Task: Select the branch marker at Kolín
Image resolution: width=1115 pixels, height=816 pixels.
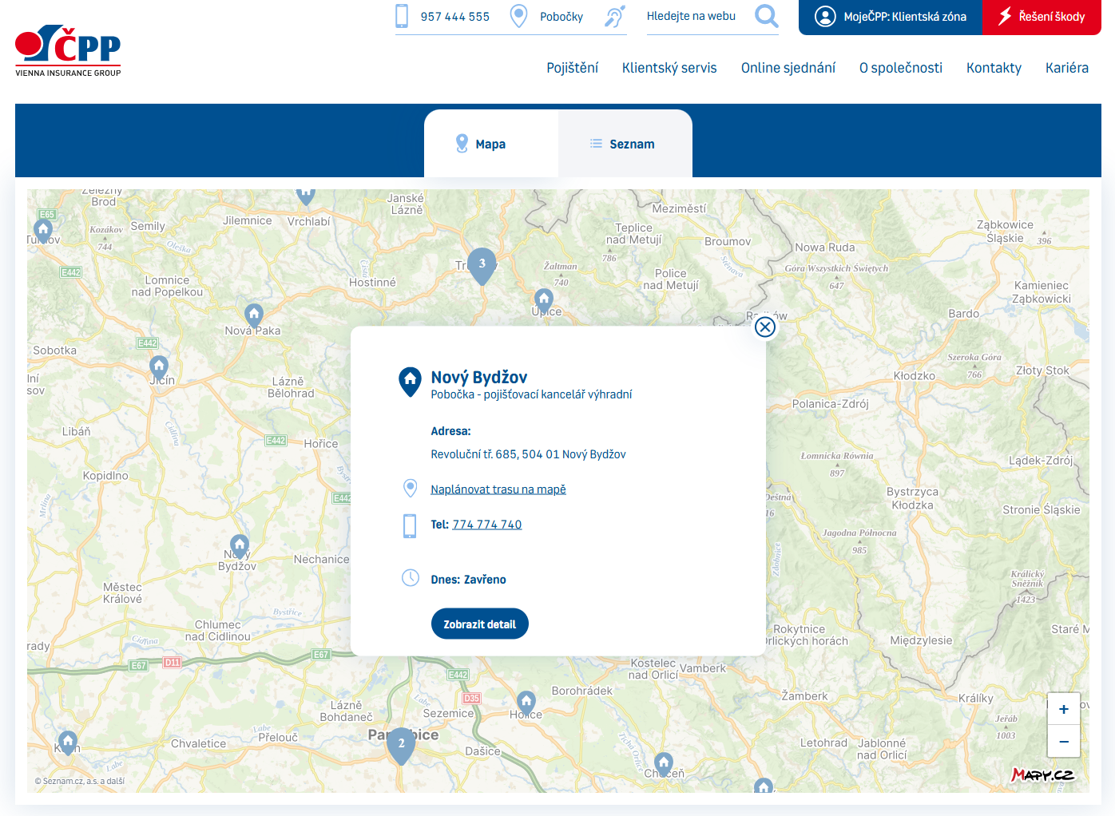Action: click(x=68, y=743)
